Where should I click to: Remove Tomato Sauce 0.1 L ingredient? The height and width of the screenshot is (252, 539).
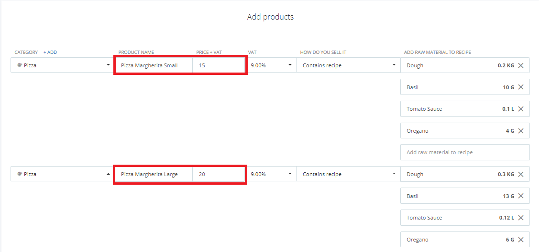pyautogui.click(x=521, y=109)
